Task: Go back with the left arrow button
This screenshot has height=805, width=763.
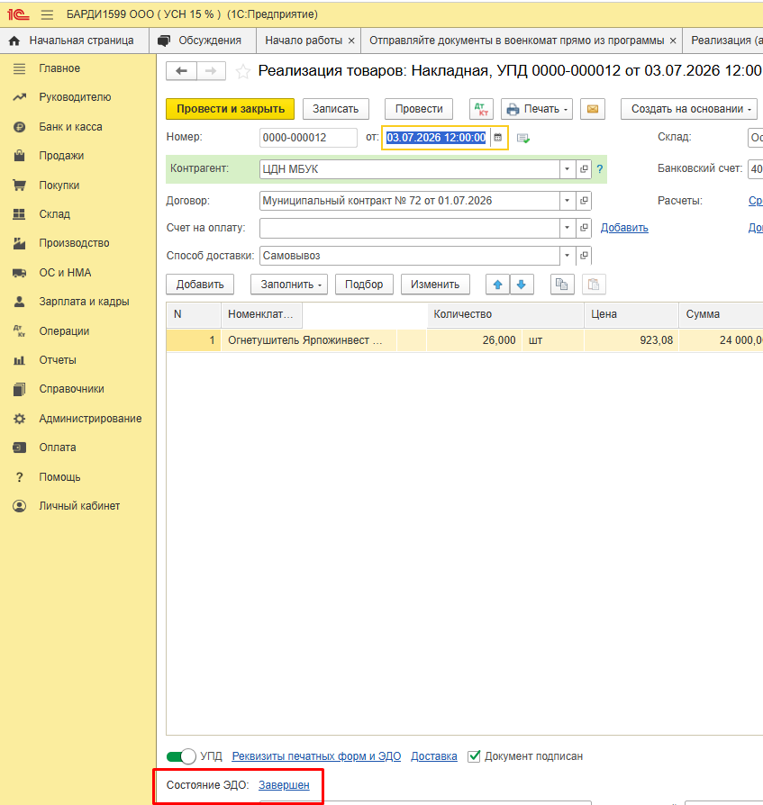Action: pos(181,71)
